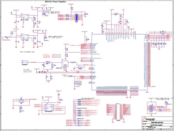The width and height of the screenshot is (174, 131).
Task: Click the VOUT = (R1+R2)/R2 formula text
Action: 27,52
